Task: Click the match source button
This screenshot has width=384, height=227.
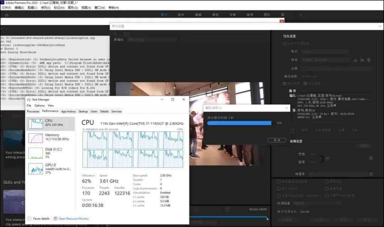Action: [364, 146]
